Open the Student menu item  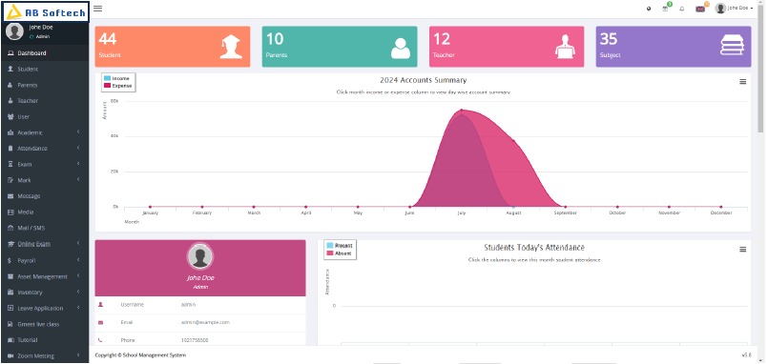coord(45,69)
